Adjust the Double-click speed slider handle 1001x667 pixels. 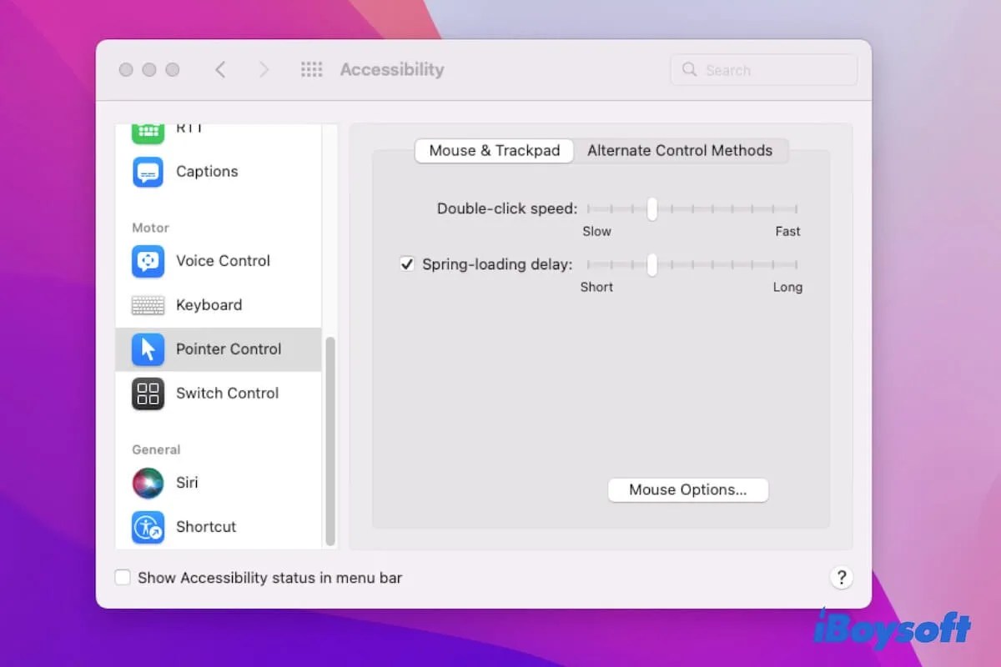pyautogui.click(x=652, y=209)
